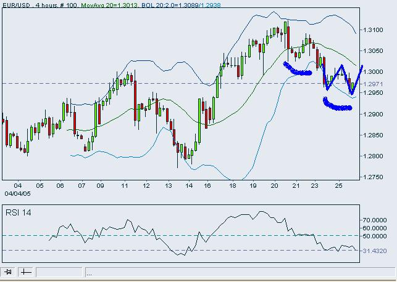Click the 50.0000 RSI scale label

pos(375,236)
